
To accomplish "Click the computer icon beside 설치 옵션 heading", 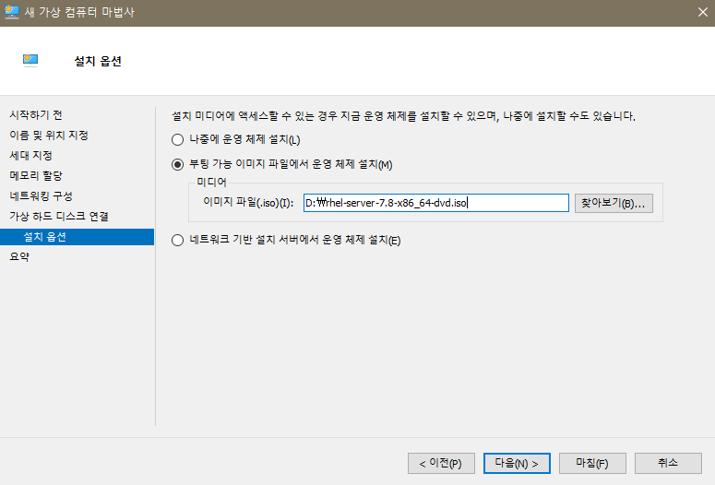I will tap(30, 60).
